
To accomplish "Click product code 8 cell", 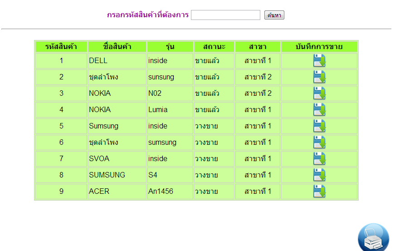I will (x=61, y=175).
